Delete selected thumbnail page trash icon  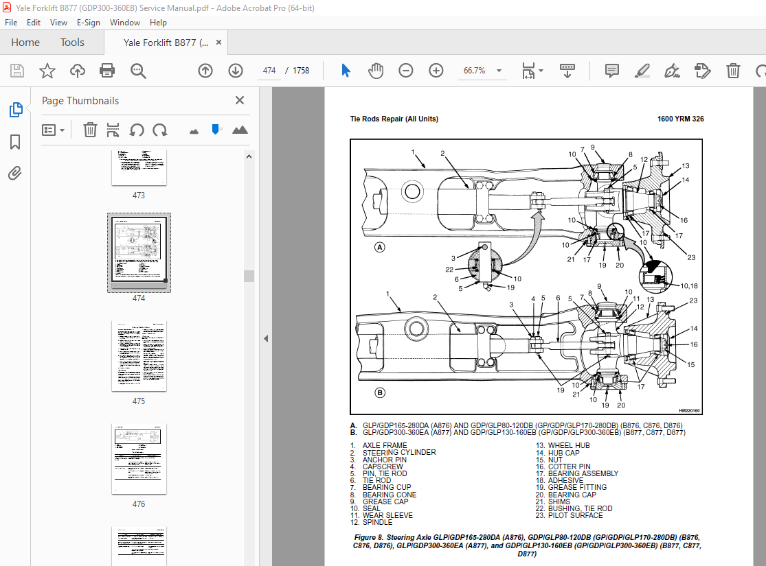[x=90, y=130]
